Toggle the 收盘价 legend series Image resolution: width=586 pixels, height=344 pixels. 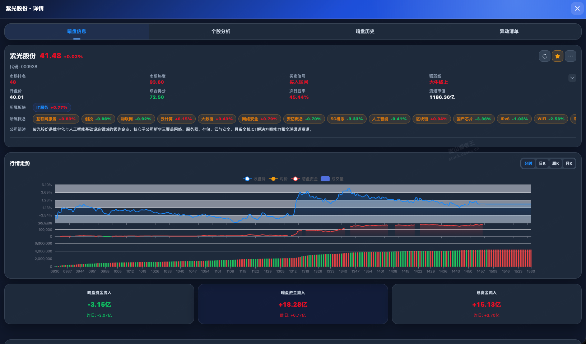[254, 179]
